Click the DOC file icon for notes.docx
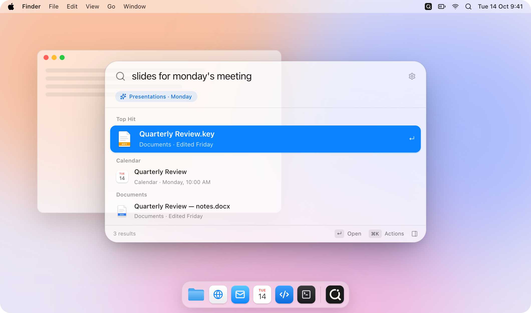531x313 pixels. 122,211
